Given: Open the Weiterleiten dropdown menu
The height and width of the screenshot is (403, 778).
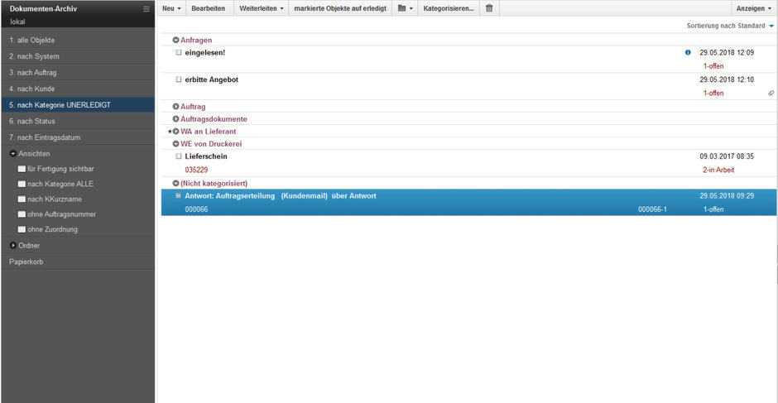Looking at the screenshot, I should click(x=261, y=8).
